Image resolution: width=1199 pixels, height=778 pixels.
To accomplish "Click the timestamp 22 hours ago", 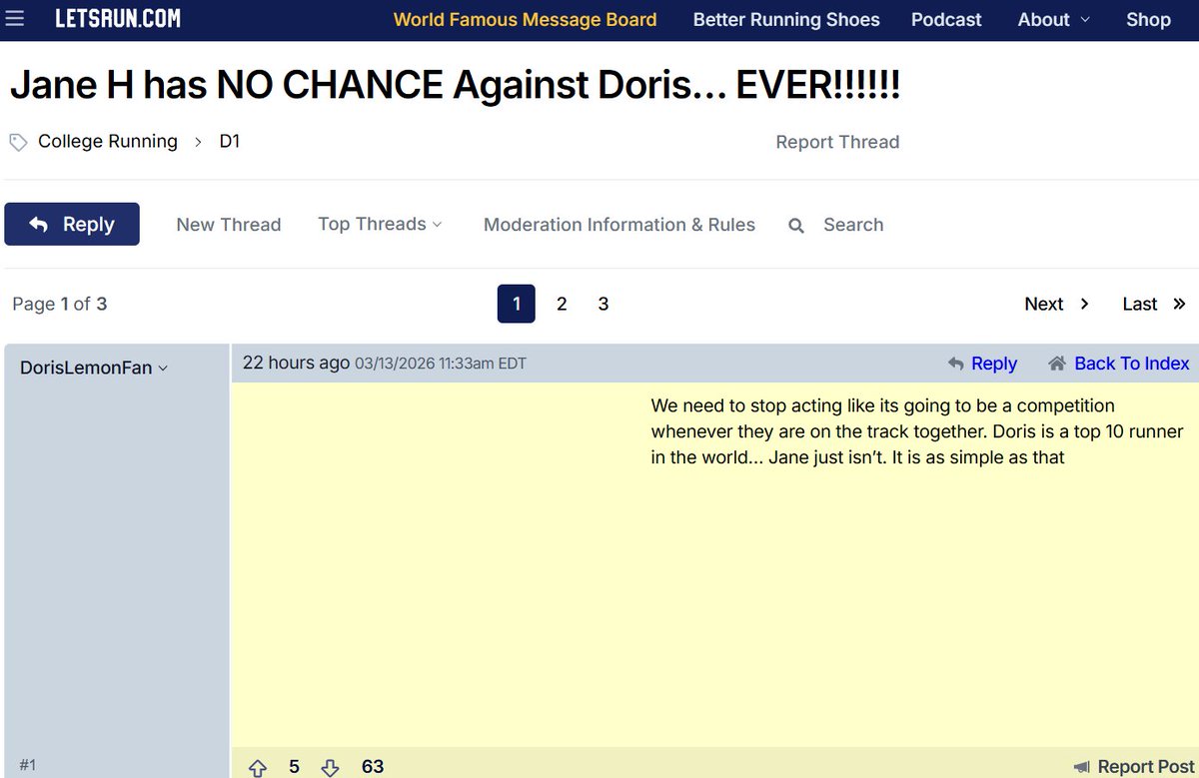I will tap(297, 363).
